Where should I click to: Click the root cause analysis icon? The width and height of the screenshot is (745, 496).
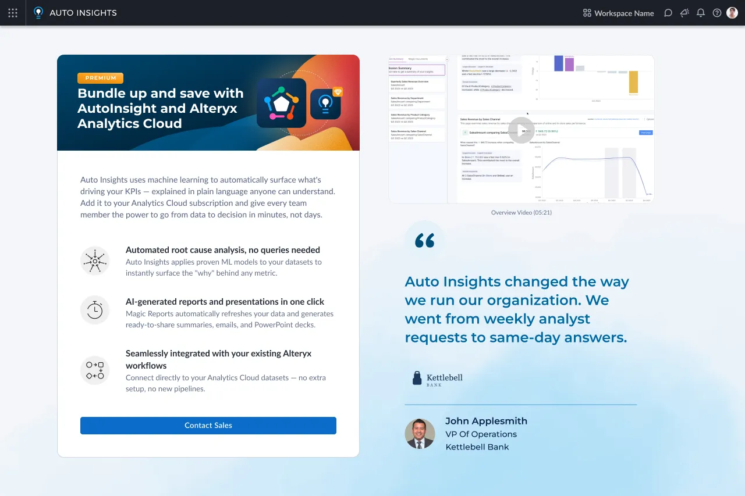(x=95, y=261)
